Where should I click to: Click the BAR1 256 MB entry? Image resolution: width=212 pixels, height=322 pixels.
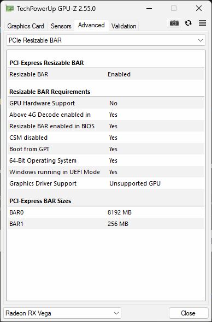click(x=107, y=224)
